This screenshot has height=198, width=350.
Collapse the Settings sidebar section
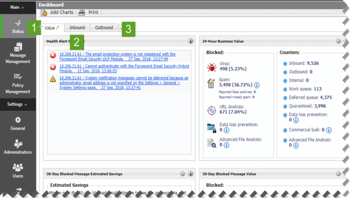(17, 104)
